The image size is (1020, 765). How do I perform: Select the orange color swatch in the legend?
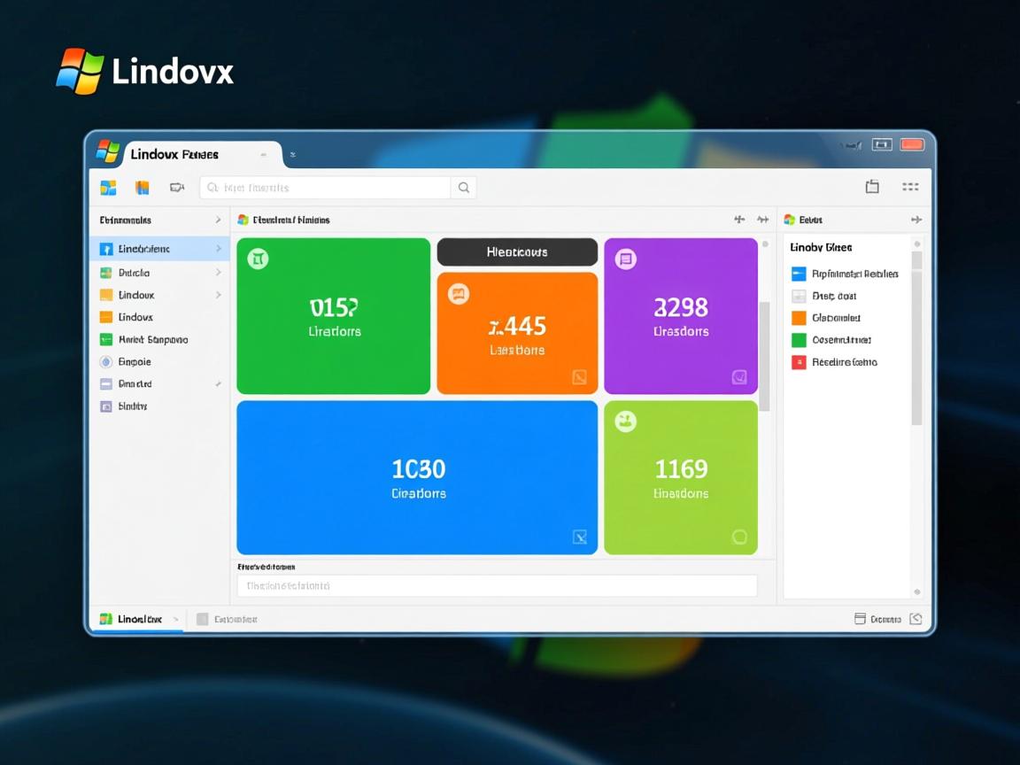coord(797,318)
